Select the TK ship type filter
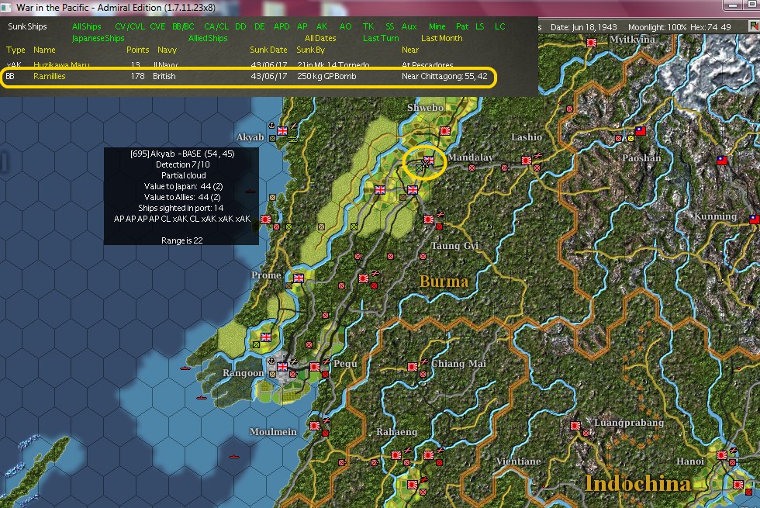Viewport: 760px width, 508px height. 368,26
